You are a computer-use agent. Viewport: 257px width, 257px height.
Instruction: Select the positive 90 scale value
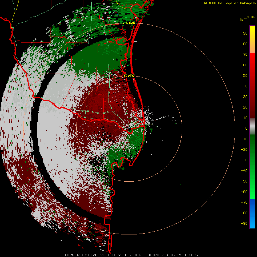point(245,33)
